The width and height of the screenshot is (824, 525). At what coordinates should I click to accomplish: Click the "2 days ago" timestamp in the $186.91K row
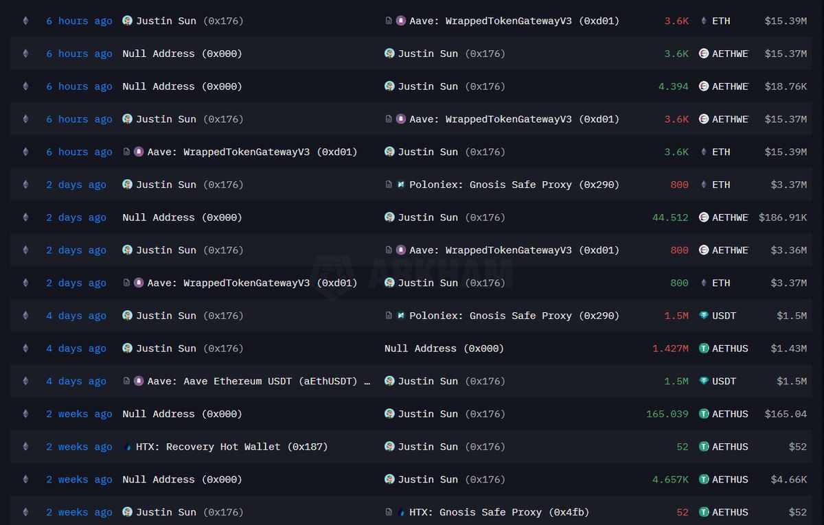76,218
